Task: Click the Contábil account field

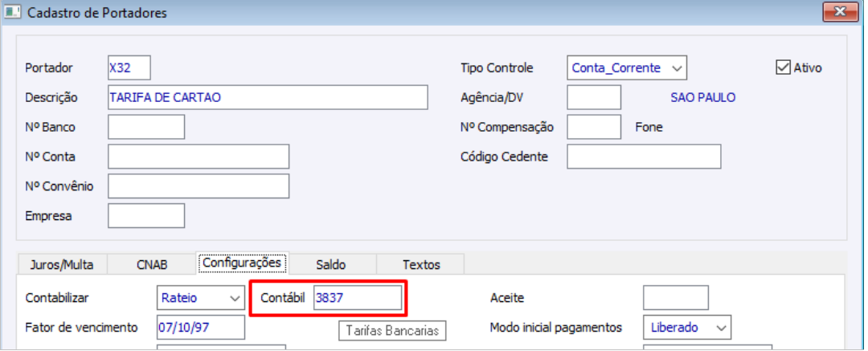Action: pos(357,298)
